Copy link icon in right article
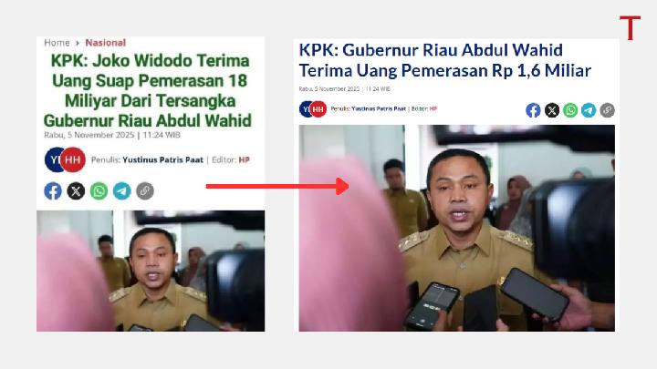The image size is (657, 369). click(x=607, y=110)
